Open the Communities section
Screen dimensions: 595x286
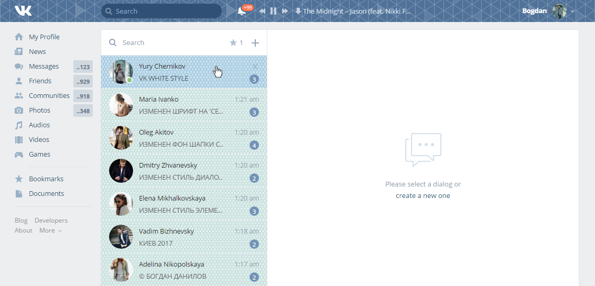click(49, 95)
